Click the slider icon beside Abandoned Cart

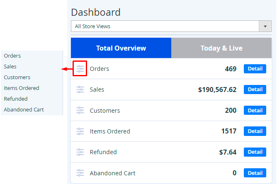click(80, 173)
